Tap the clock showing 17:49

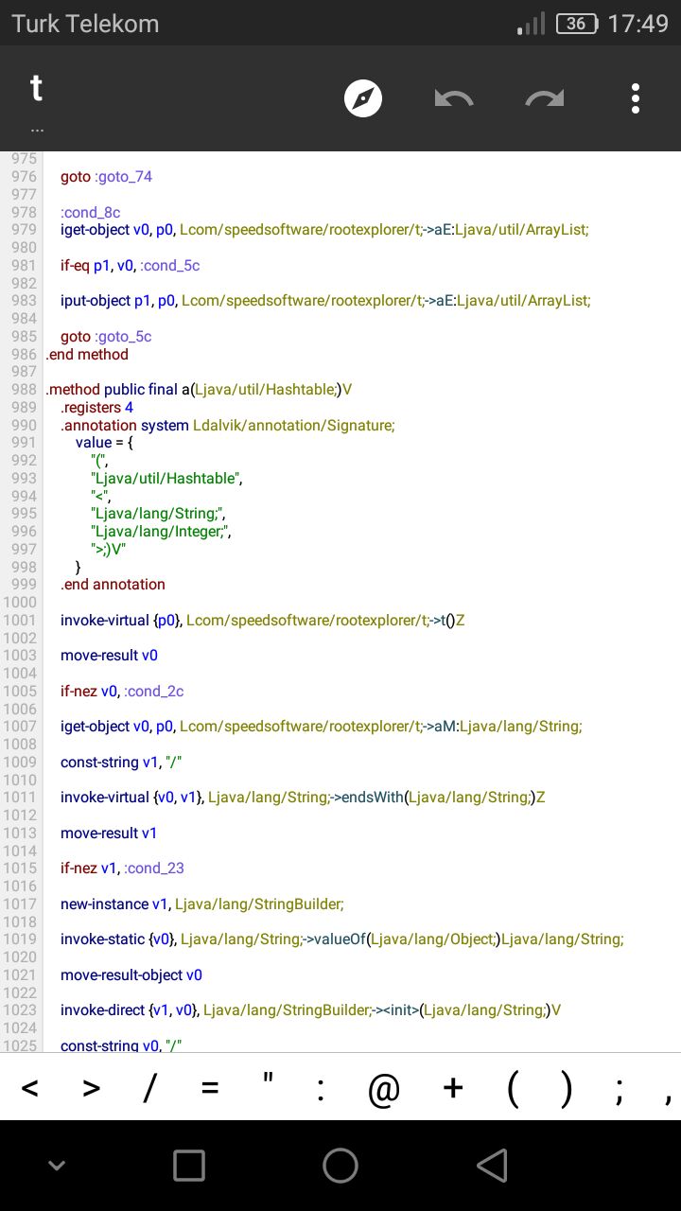637,24
